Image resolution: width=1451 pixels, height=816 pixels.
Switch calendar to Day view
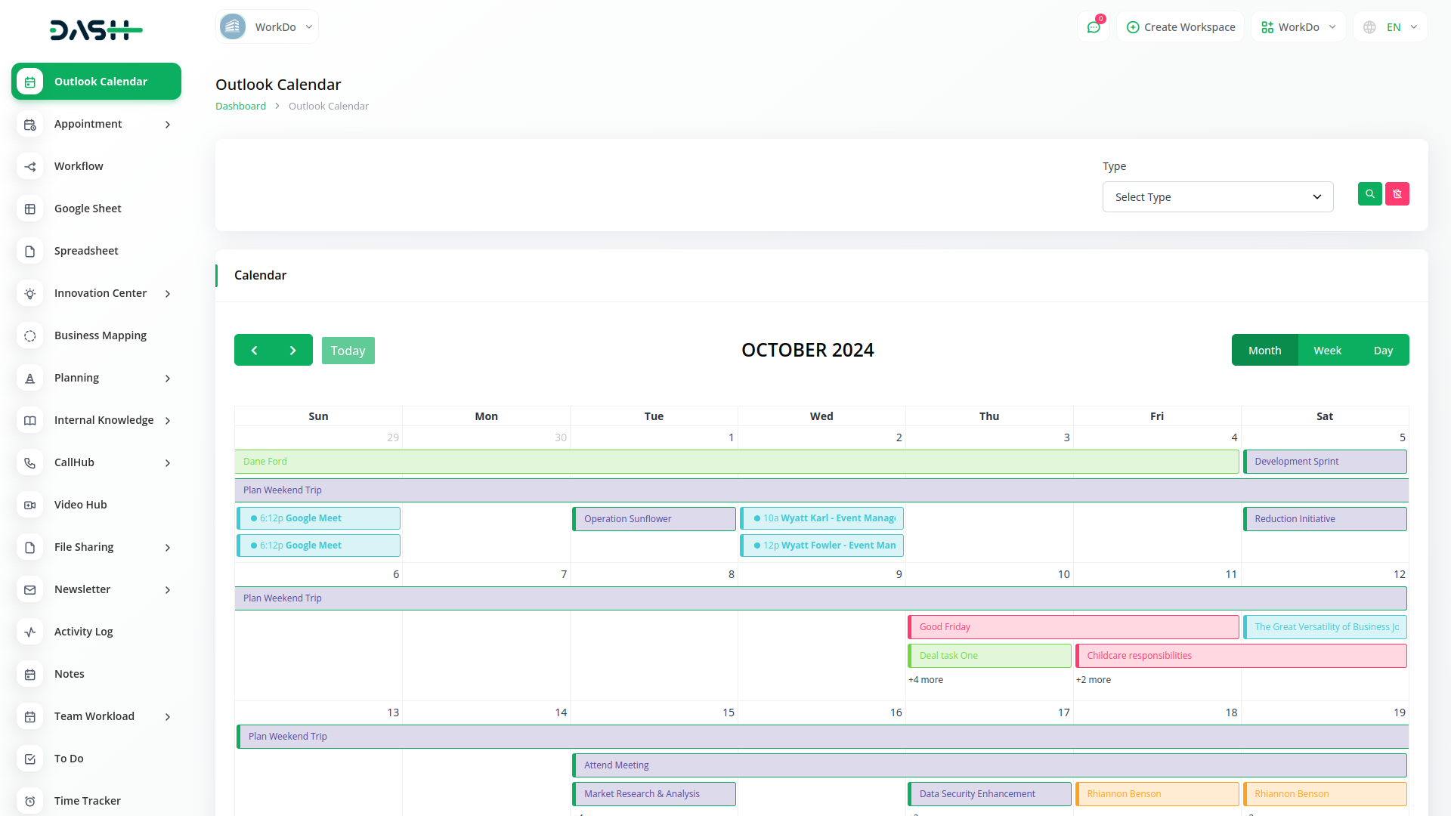point(1383,351)
